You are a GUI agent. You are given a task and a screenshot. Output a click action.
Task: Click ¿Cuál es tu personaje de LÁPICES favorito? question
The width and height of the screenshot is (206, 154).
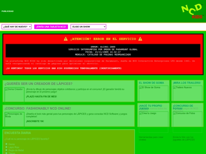coord(27,139)
